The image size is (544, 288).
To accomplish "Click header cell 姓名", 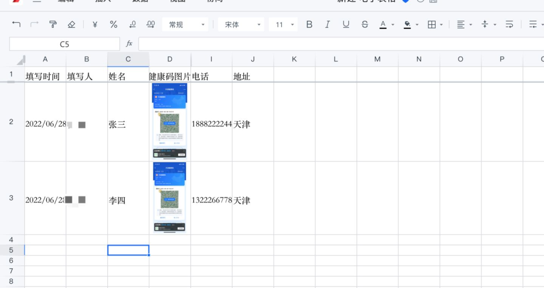I will click(128, 75).
